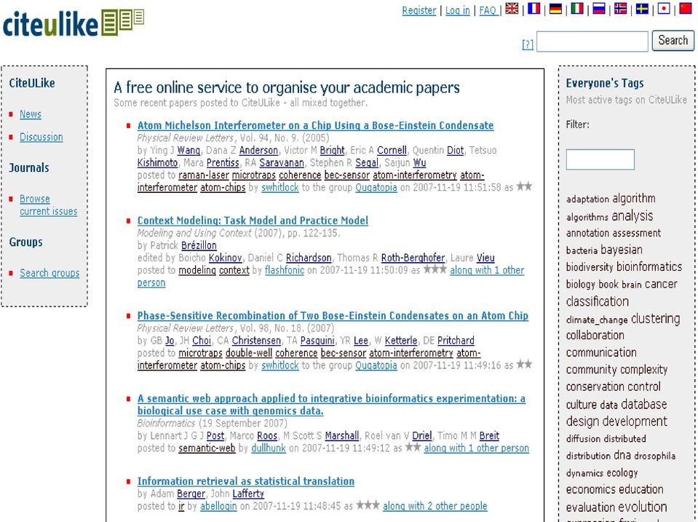698x522 pixels.
Task: Select the 'bayesian' tag
Action: tap(622, 250)
